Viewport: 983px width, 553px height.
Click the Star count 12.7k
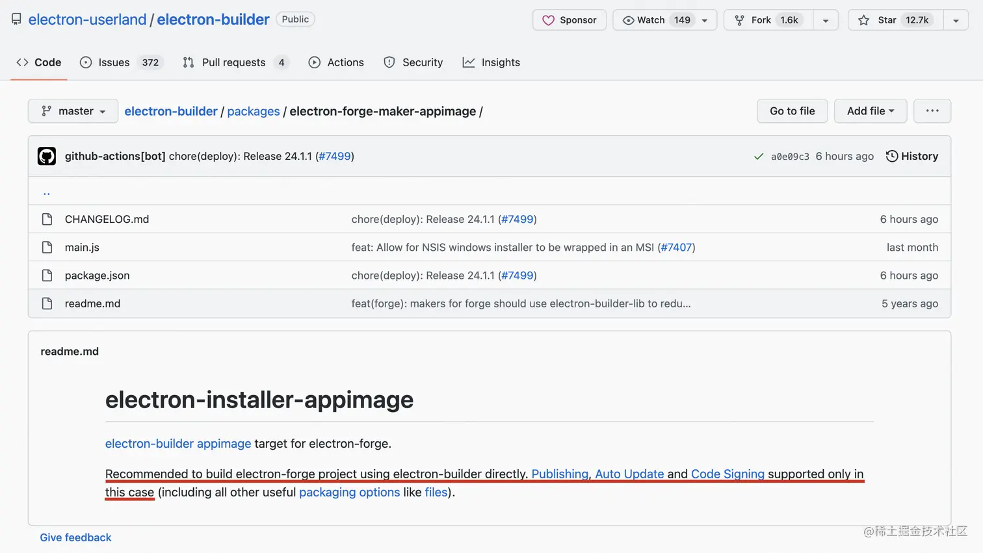(917, 20)
